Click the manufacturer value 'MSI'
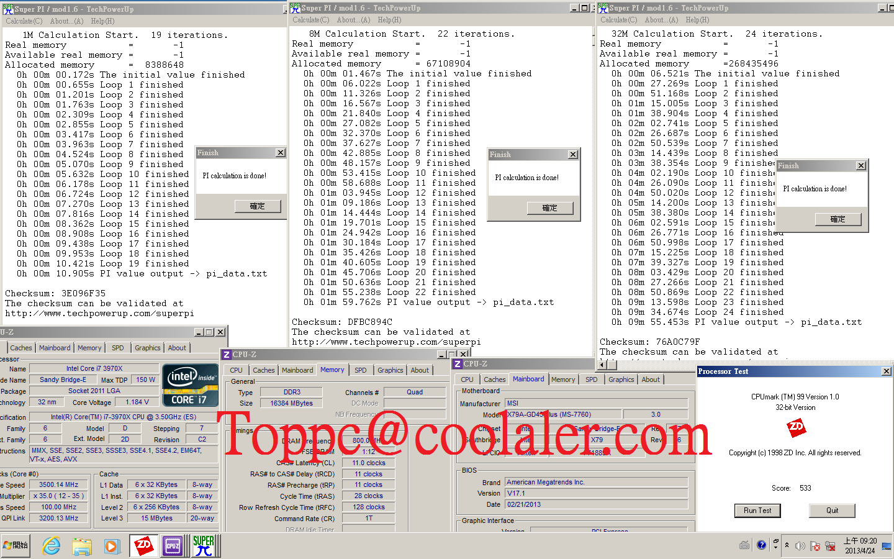Image resolution: width=894 pixels, height=559 pixels. click(596, 403)
